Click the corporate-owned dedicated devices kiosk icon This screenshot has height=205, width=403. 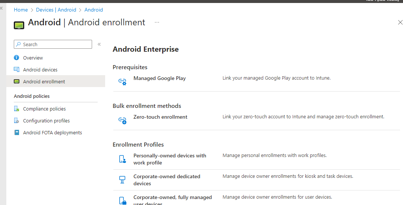pyautogui.click(x=122, y=180)
